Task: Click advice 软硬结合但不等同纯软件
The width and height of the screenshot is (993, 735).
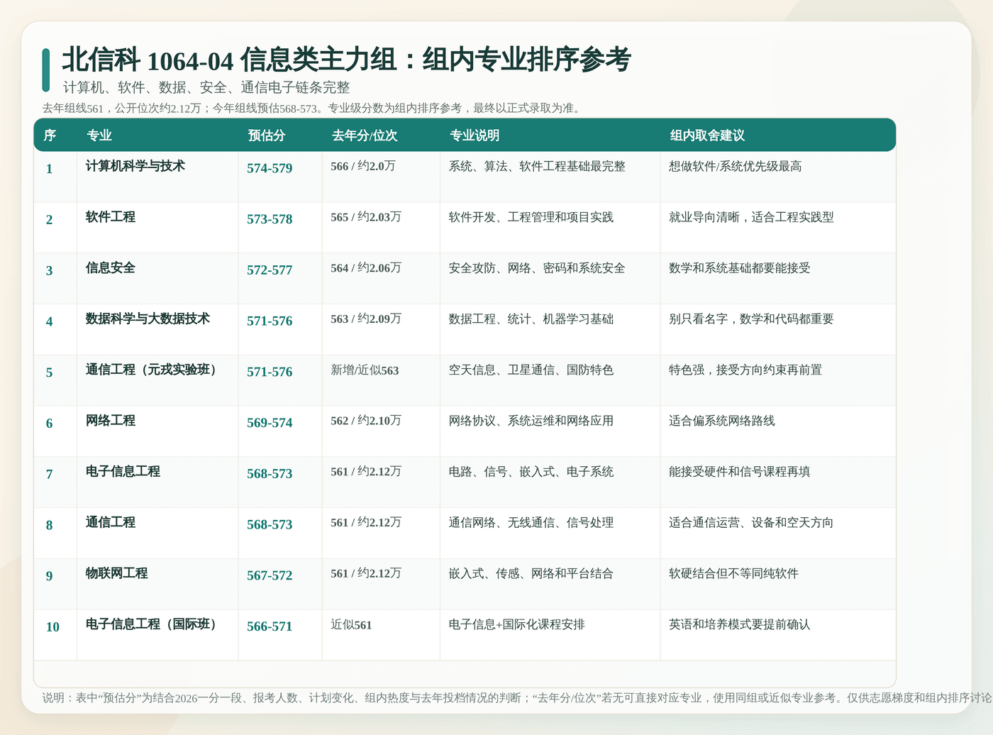Action: (734, 573)
